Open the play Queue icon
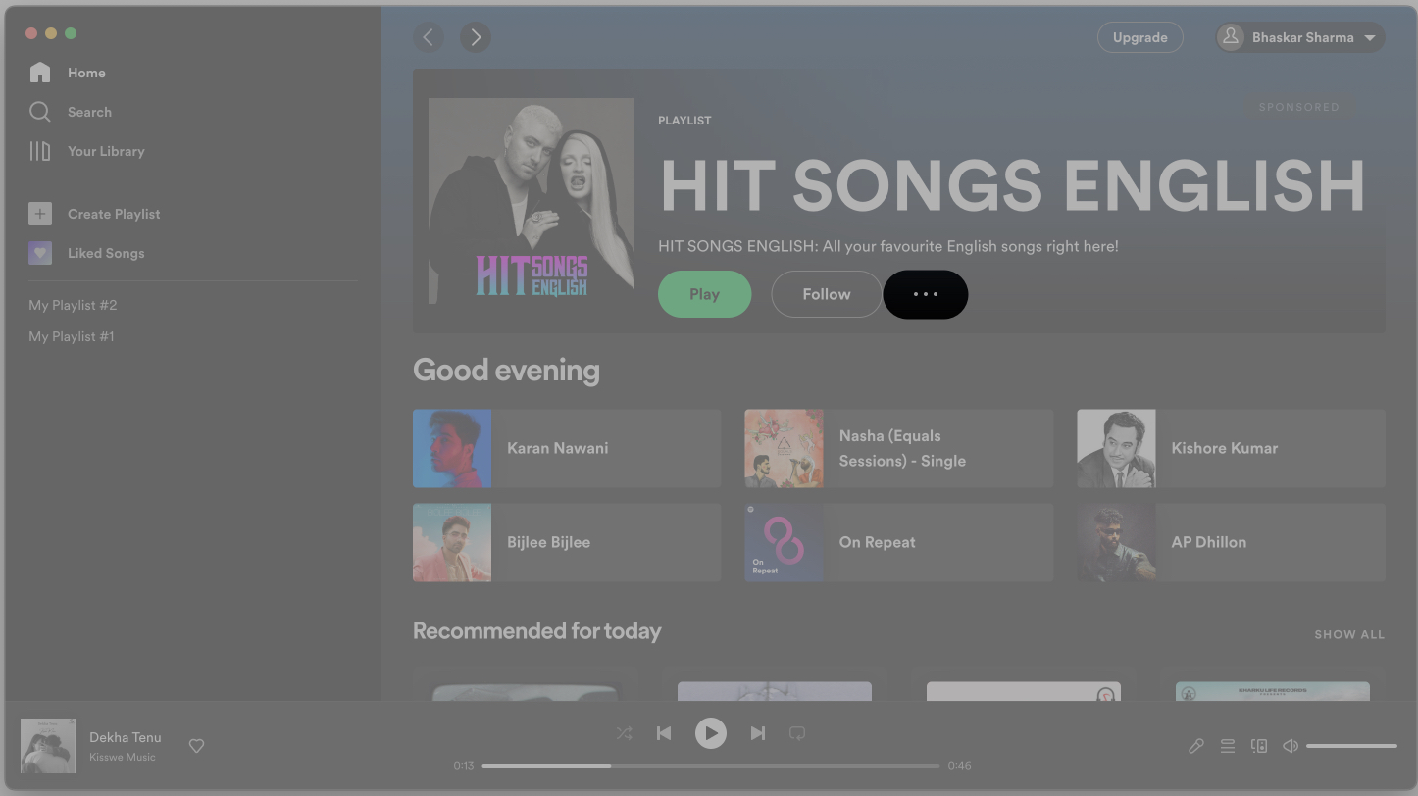 [x=1227, y=745]
